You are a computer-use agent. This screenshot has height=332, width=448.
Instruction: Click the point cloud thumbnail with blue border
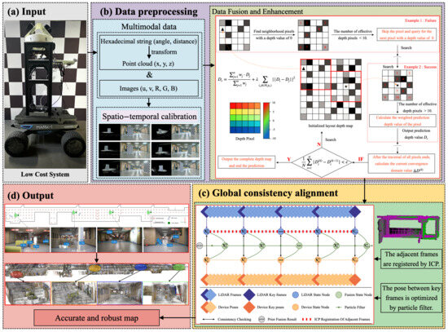click(x=120, y=293)
